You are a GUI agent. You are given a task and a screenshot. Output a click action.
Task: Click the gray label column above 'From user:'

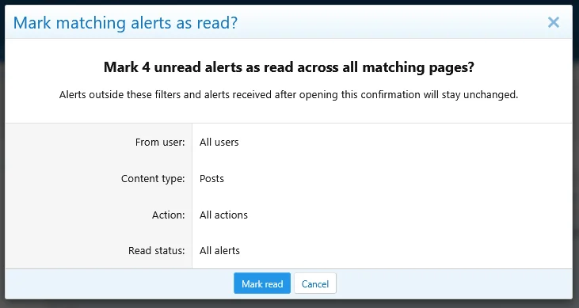click(x=98, y=129)
